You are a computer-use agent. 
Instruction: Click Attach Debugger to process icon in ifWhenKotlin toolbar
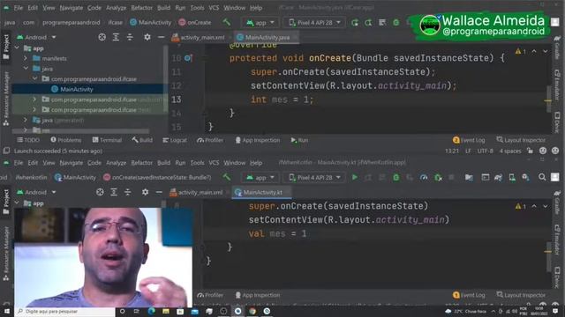tap(438, 177)
